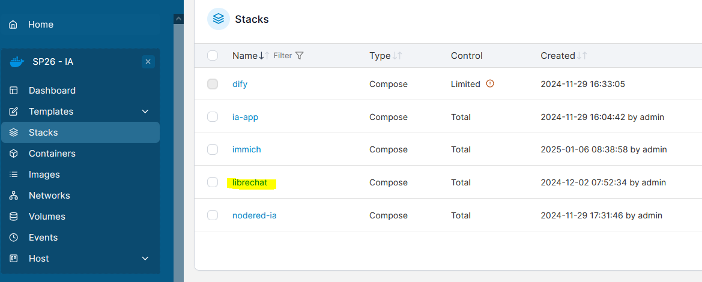Check the ia-app stack checkbox
The width and height of the screenshot is (702, 282).
(x=213, y=116)
